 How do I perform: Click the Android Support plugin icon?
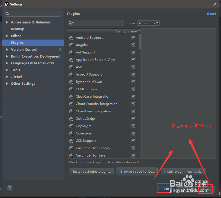[x=71, y=38]
